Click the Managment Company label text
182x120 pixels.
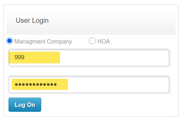point(43,41)
